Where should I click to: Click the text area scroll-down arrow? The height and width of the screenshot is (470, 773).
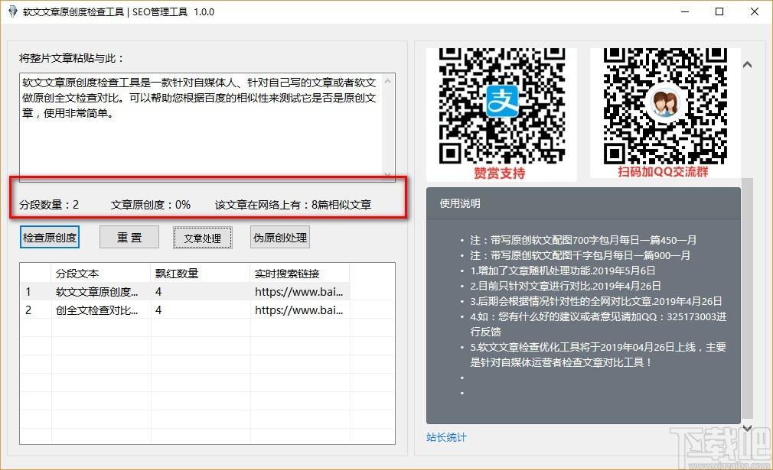pyautogui.click(x=388, y=175)
